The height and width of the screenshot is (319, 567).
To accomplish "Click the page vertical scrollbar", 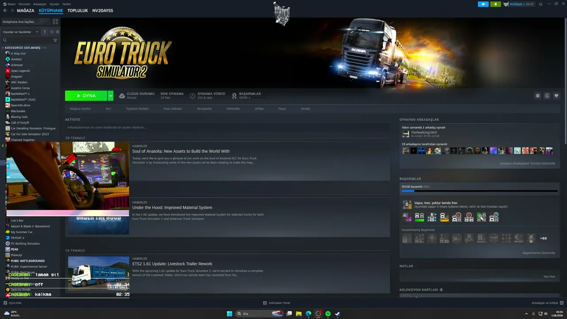I will (x=565, y=82).
